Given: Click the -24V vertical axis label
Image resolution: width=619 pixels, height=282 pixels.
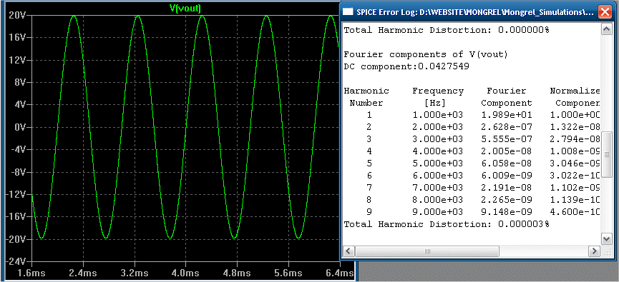Looking at the screenshot, I should pos(16,261).
